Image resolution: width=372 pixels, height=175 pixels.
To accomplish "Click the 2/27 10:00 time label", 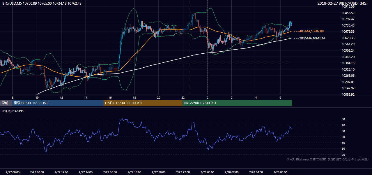I will pos(37,172).
